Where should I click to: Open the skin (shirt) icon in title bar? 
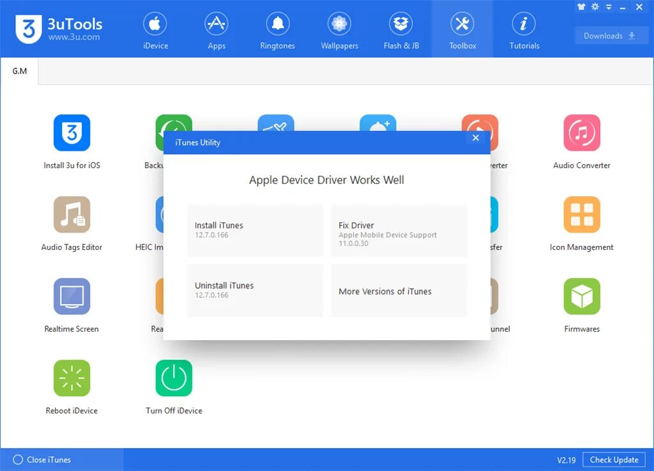click(581, 6)
